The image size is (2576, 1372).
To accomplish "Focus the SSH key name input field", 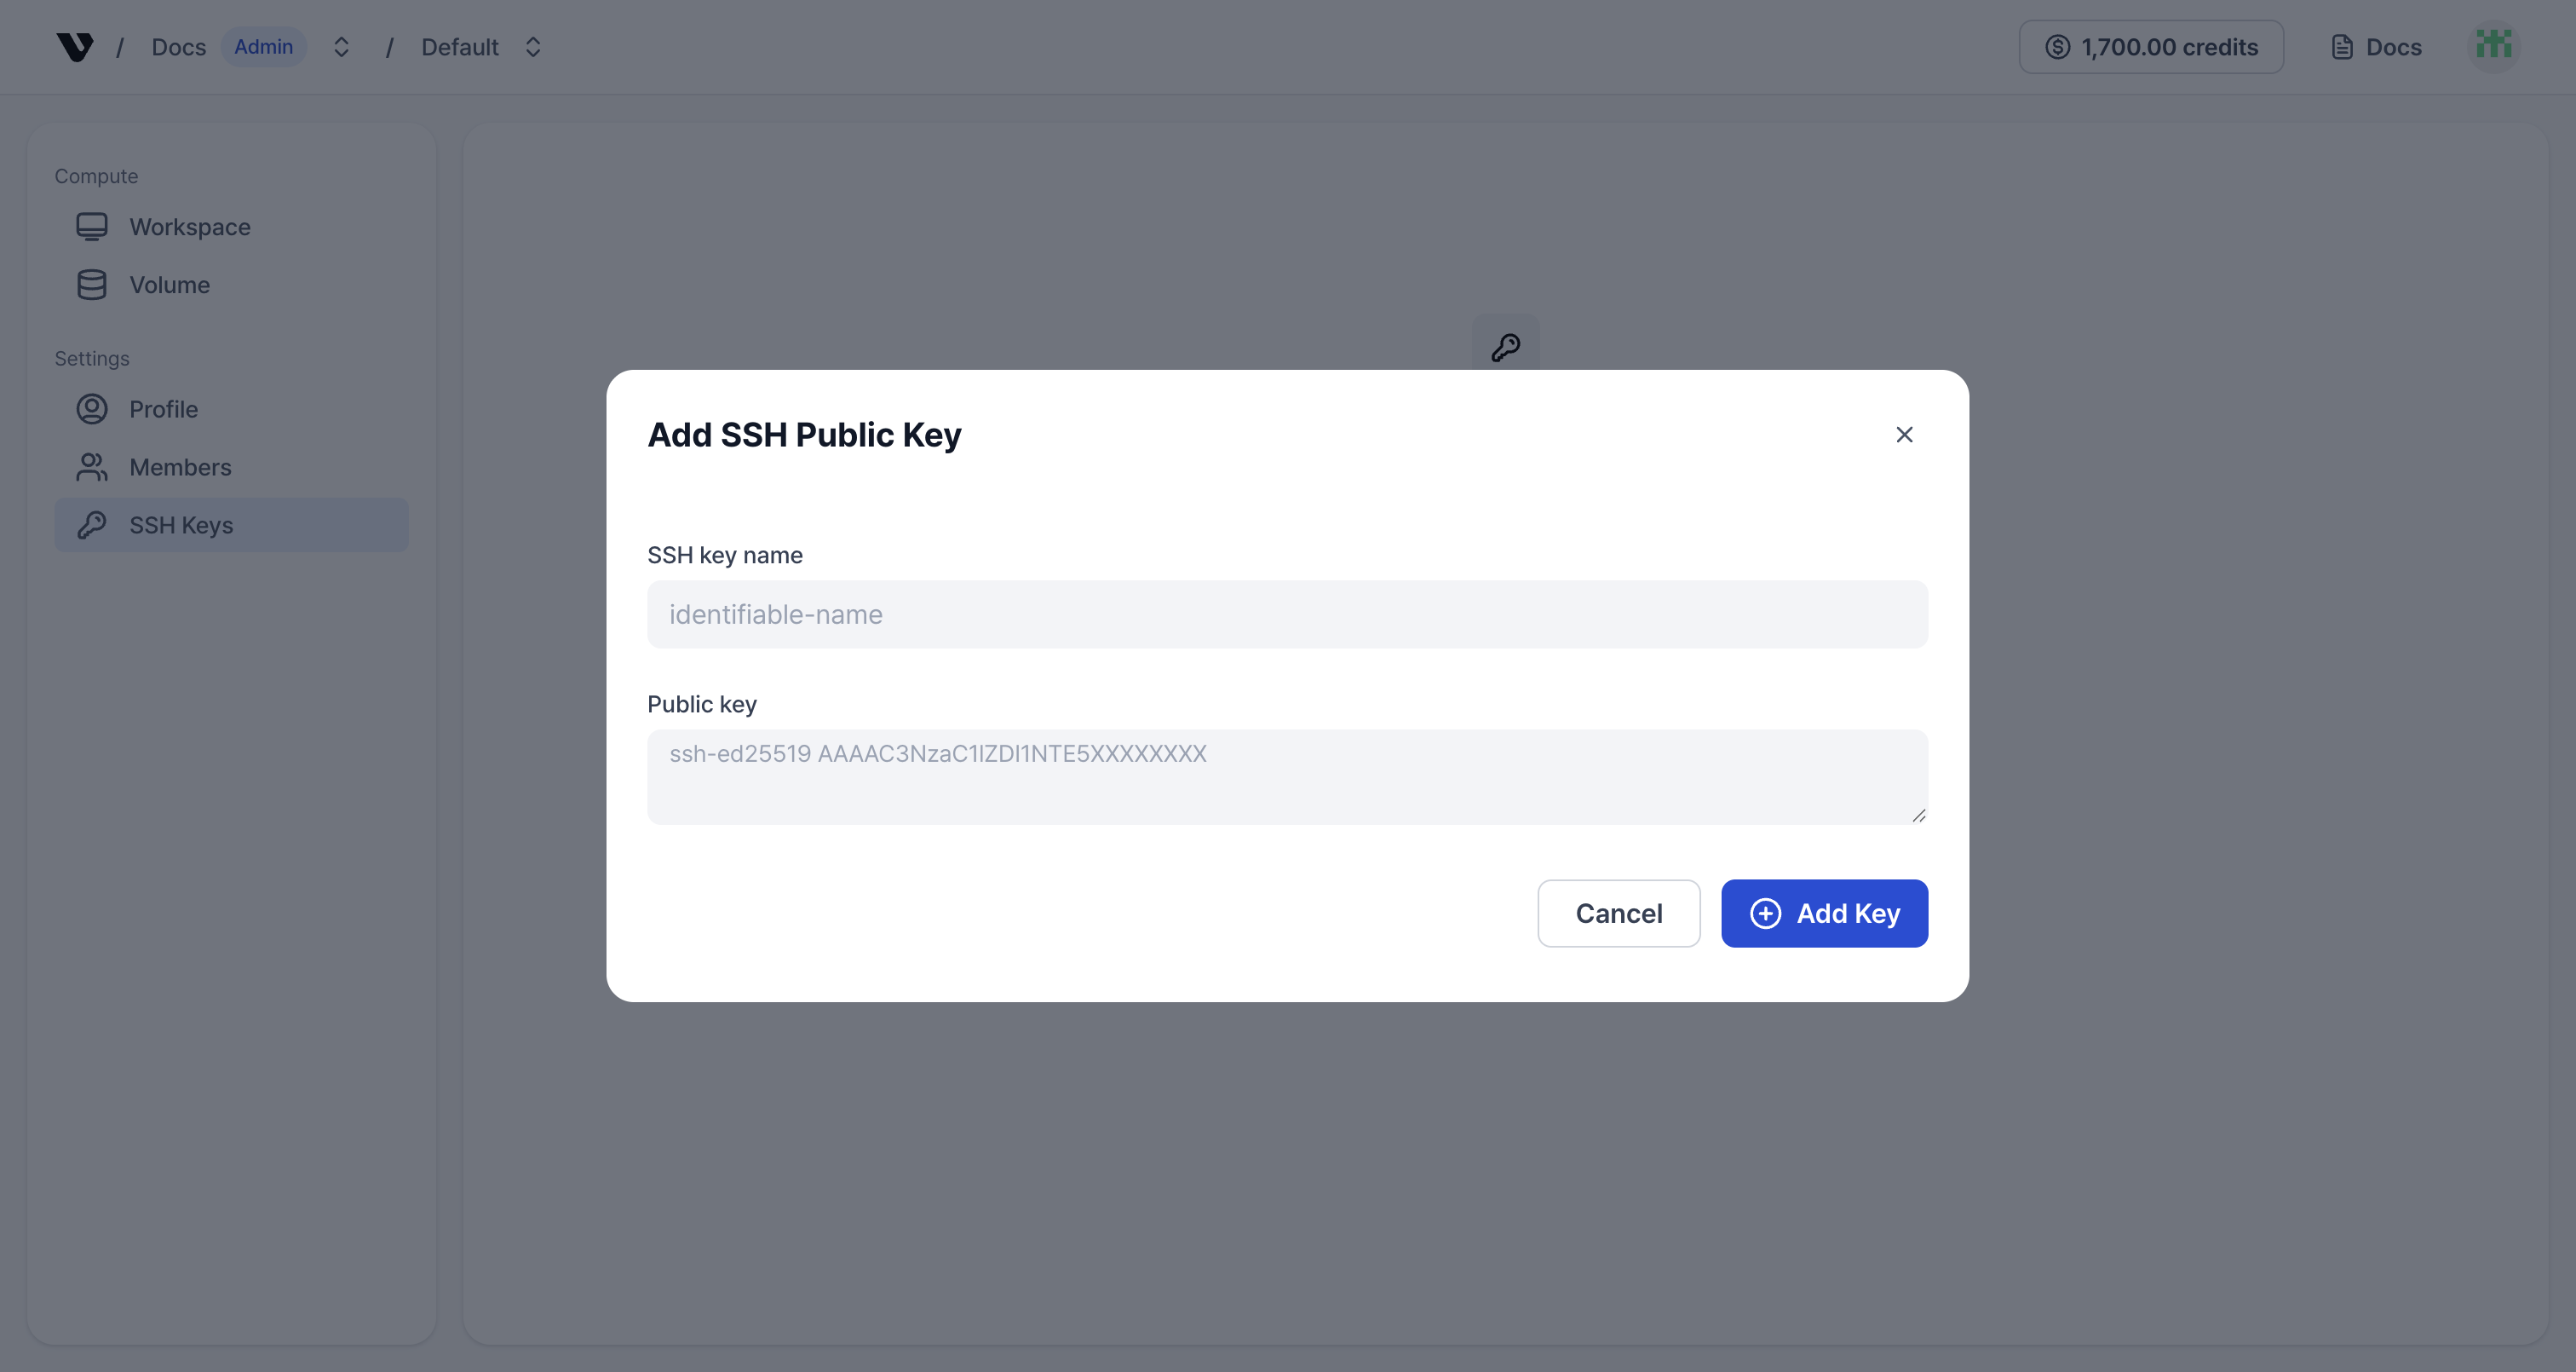I will tap(1287, 614).
